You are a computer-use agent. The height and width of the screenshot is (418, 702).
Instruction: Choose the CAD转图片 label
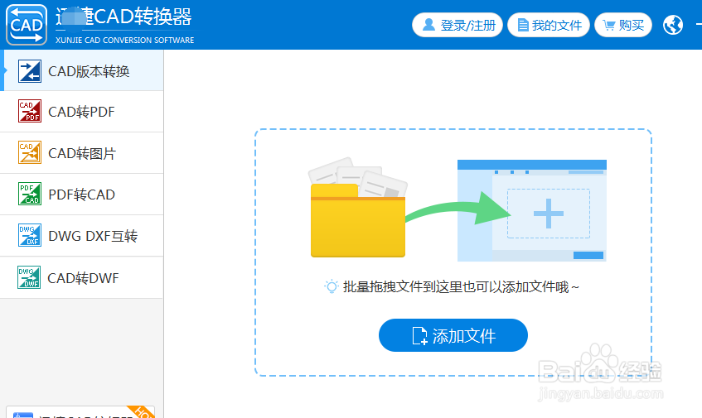[x=82, y=153]
